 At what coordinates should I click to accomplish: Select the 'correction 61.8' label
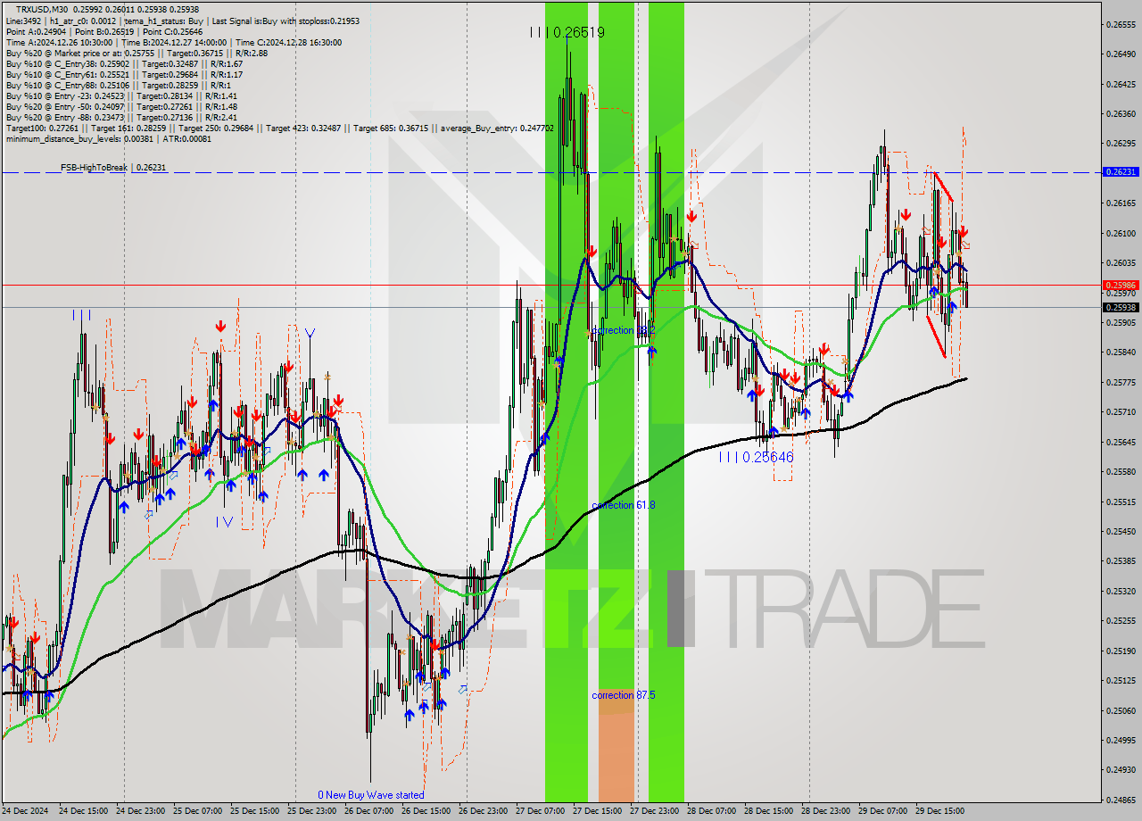click(624, 505)
